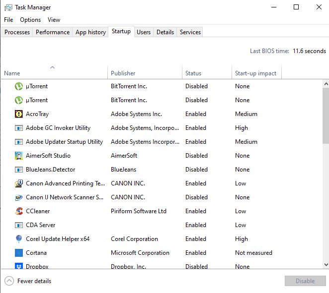This screenshot has height=293, width=329.
Task: Click the first µTorrent icon
Action: tap(19, 86)
